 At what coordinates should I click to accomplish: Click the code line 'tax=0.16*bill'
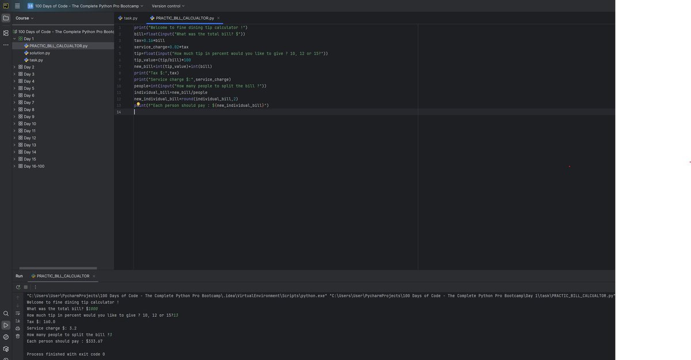coord(149,40)
